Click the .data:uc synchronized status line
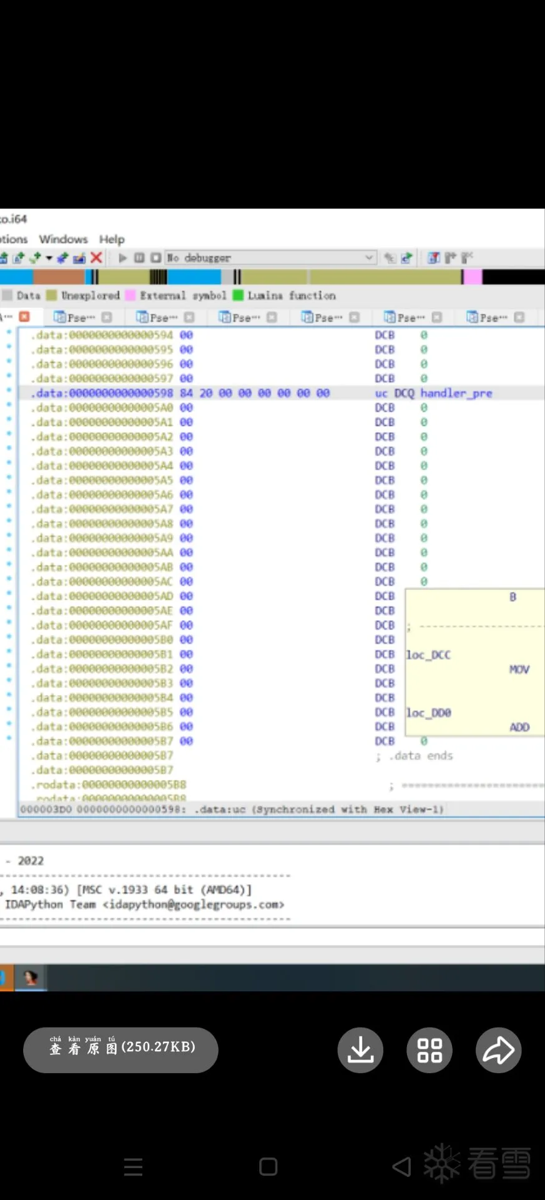545x1200 pixels. tap(232, 809)
